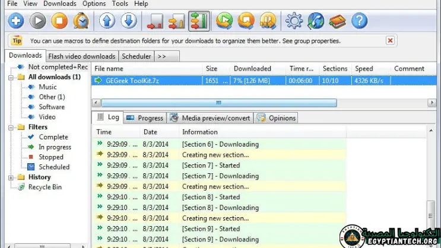441x248 pixels.
Task: Enable heavy traffic usage mode
Action: (199, 22)
